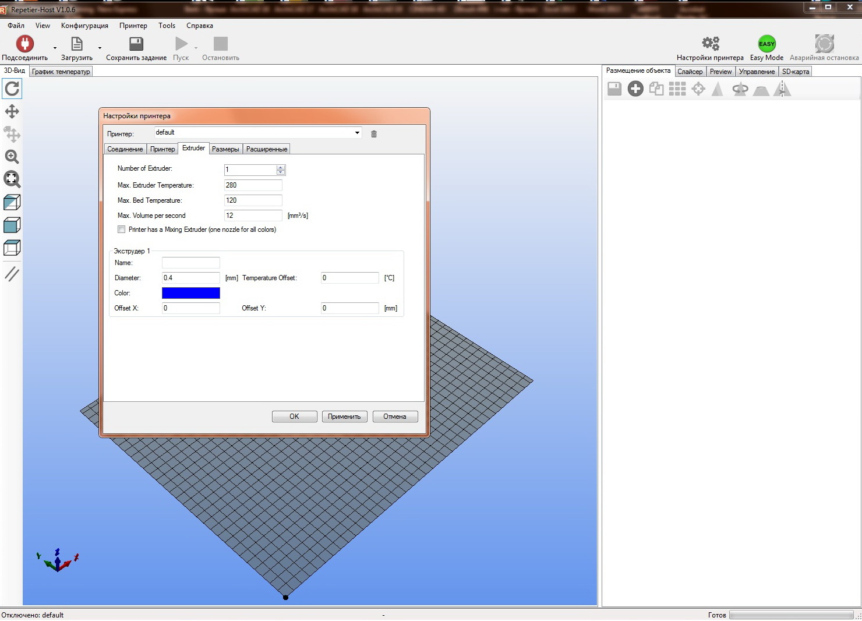Click the Остановить stop square icon
This screenshot has width=862, height=621.
point(221,44)
